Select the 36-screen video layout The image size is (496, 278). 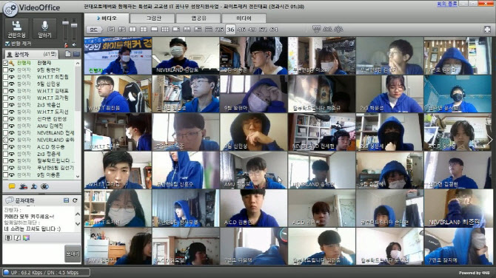pyautogui.click(x=230, y=30)
